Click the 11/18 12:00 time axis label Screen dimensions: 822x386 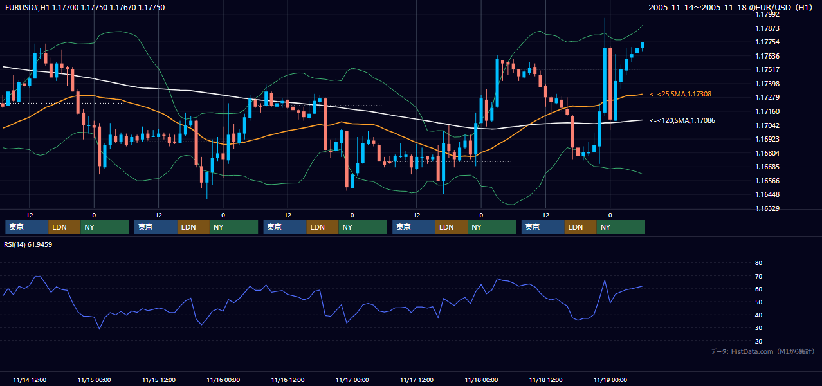[546, 380]
